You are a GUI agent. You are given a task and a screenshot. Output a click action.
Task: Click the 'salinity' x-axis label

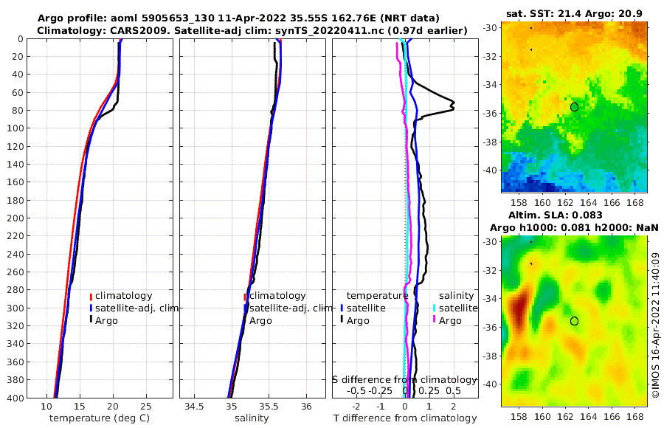(x=252, y=418)
